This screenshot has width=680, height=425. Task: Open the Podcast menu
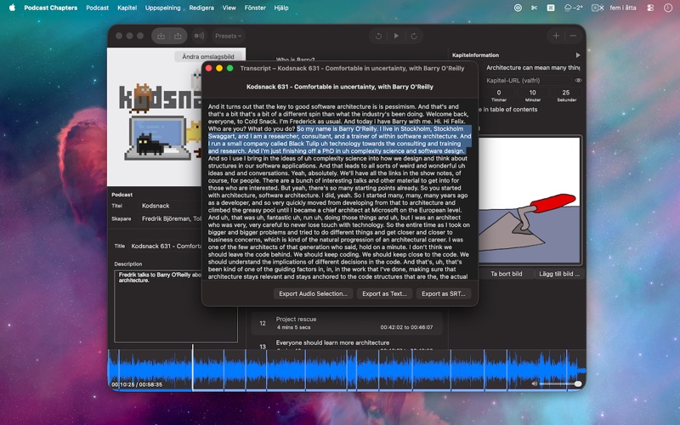[x=97, y=8]
